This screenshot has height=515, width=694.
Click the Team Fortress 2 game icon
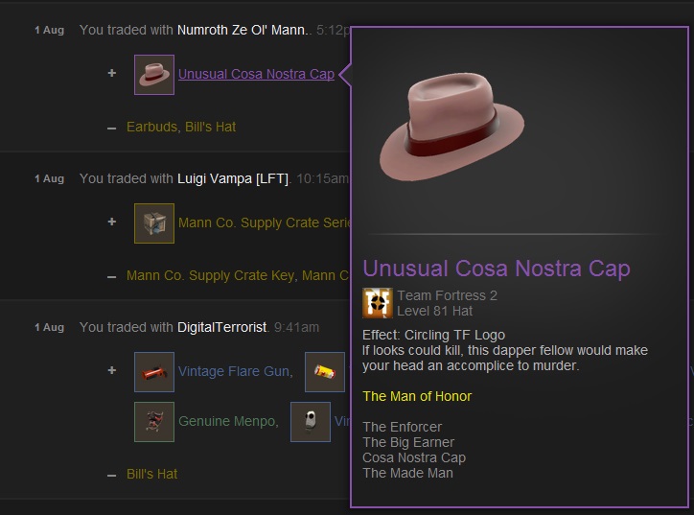[378, 303]
